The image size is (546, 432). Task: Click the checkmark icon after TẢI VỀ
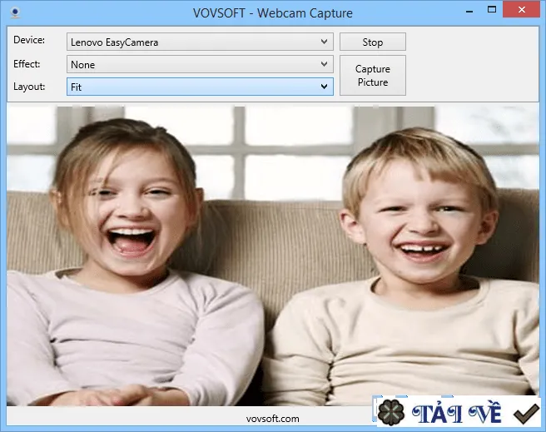click(526, 414)
